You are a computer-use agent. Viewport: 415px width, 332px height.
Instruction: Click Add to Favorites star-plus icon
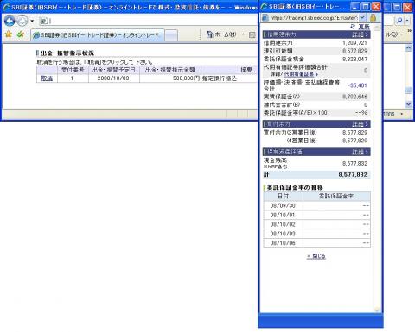[x=21, y=34]
